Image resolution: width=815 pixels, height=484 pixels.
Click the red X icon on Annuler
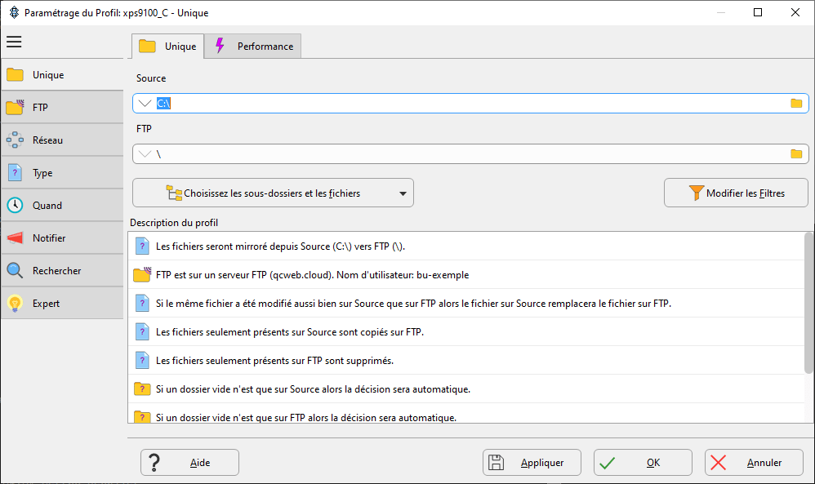click(x=719, y=462)
